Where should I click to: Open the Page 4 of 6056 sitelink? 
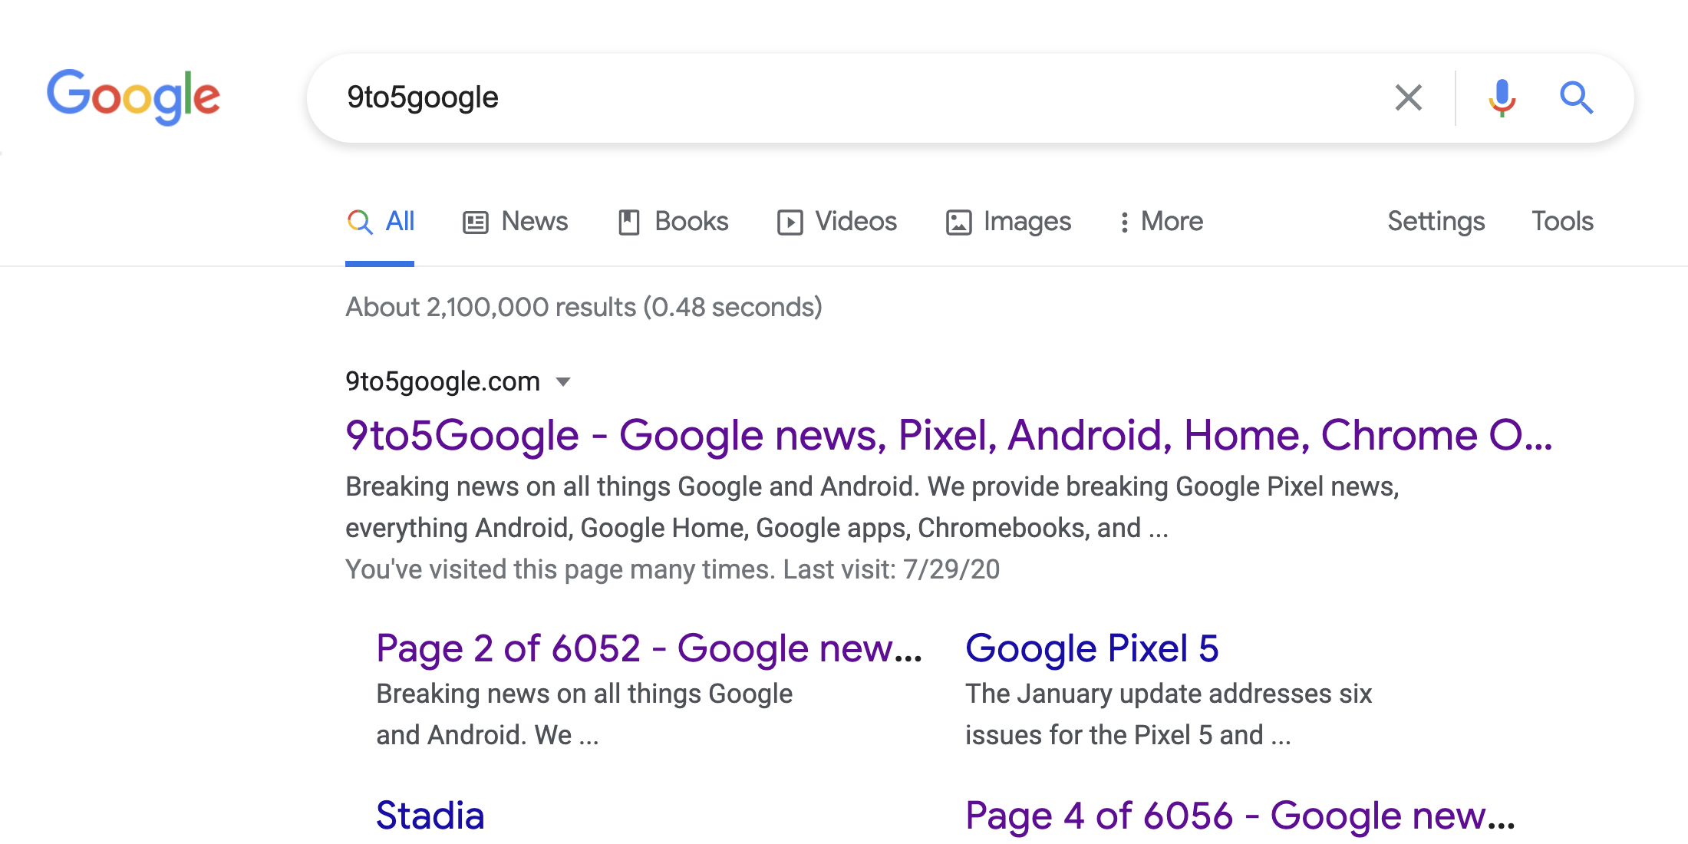coord(1239,816)
